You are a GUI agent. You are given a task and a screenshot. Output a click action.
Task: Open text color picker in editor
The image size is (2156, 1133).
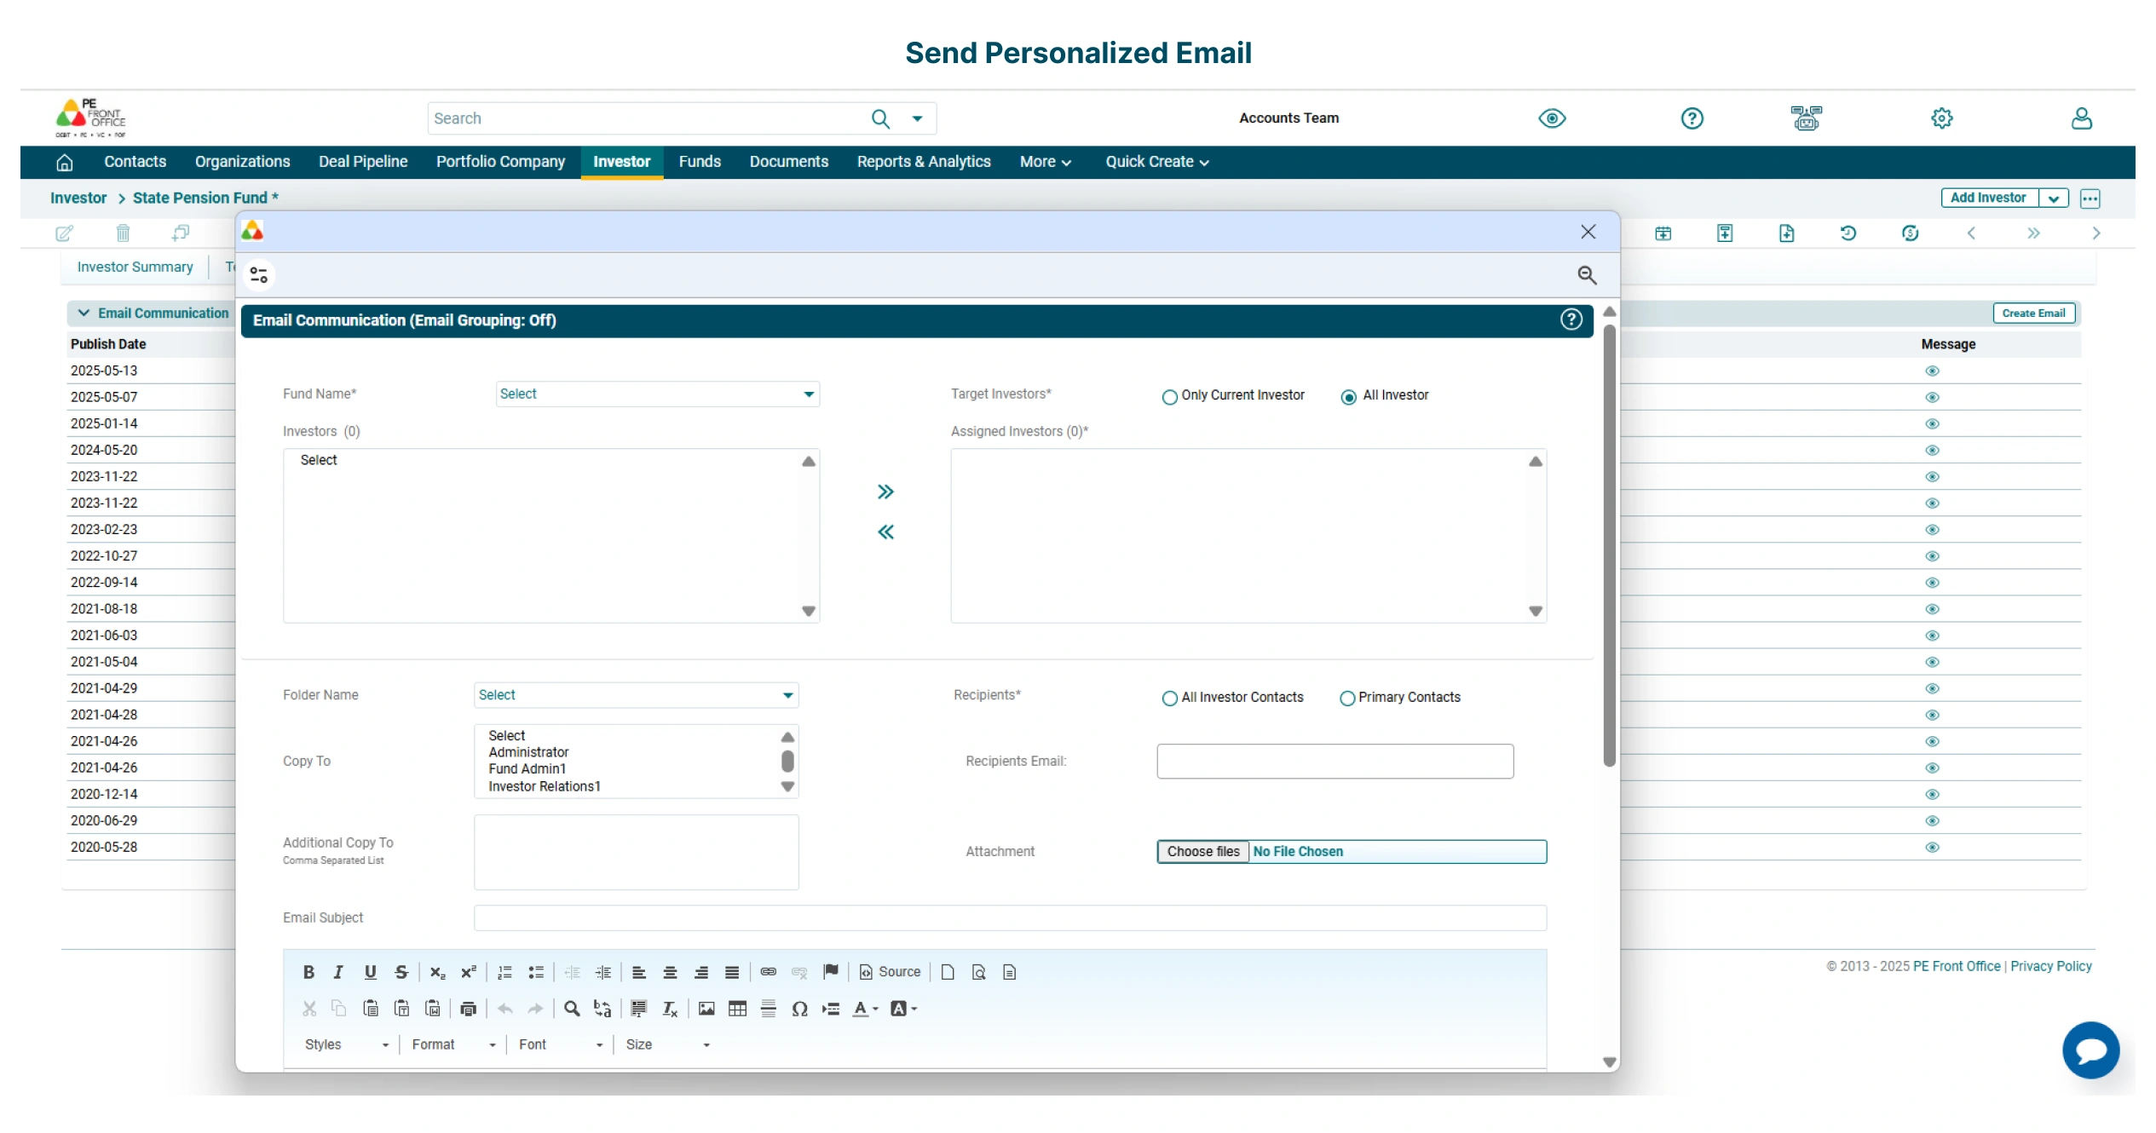(x=865, y=1009)
